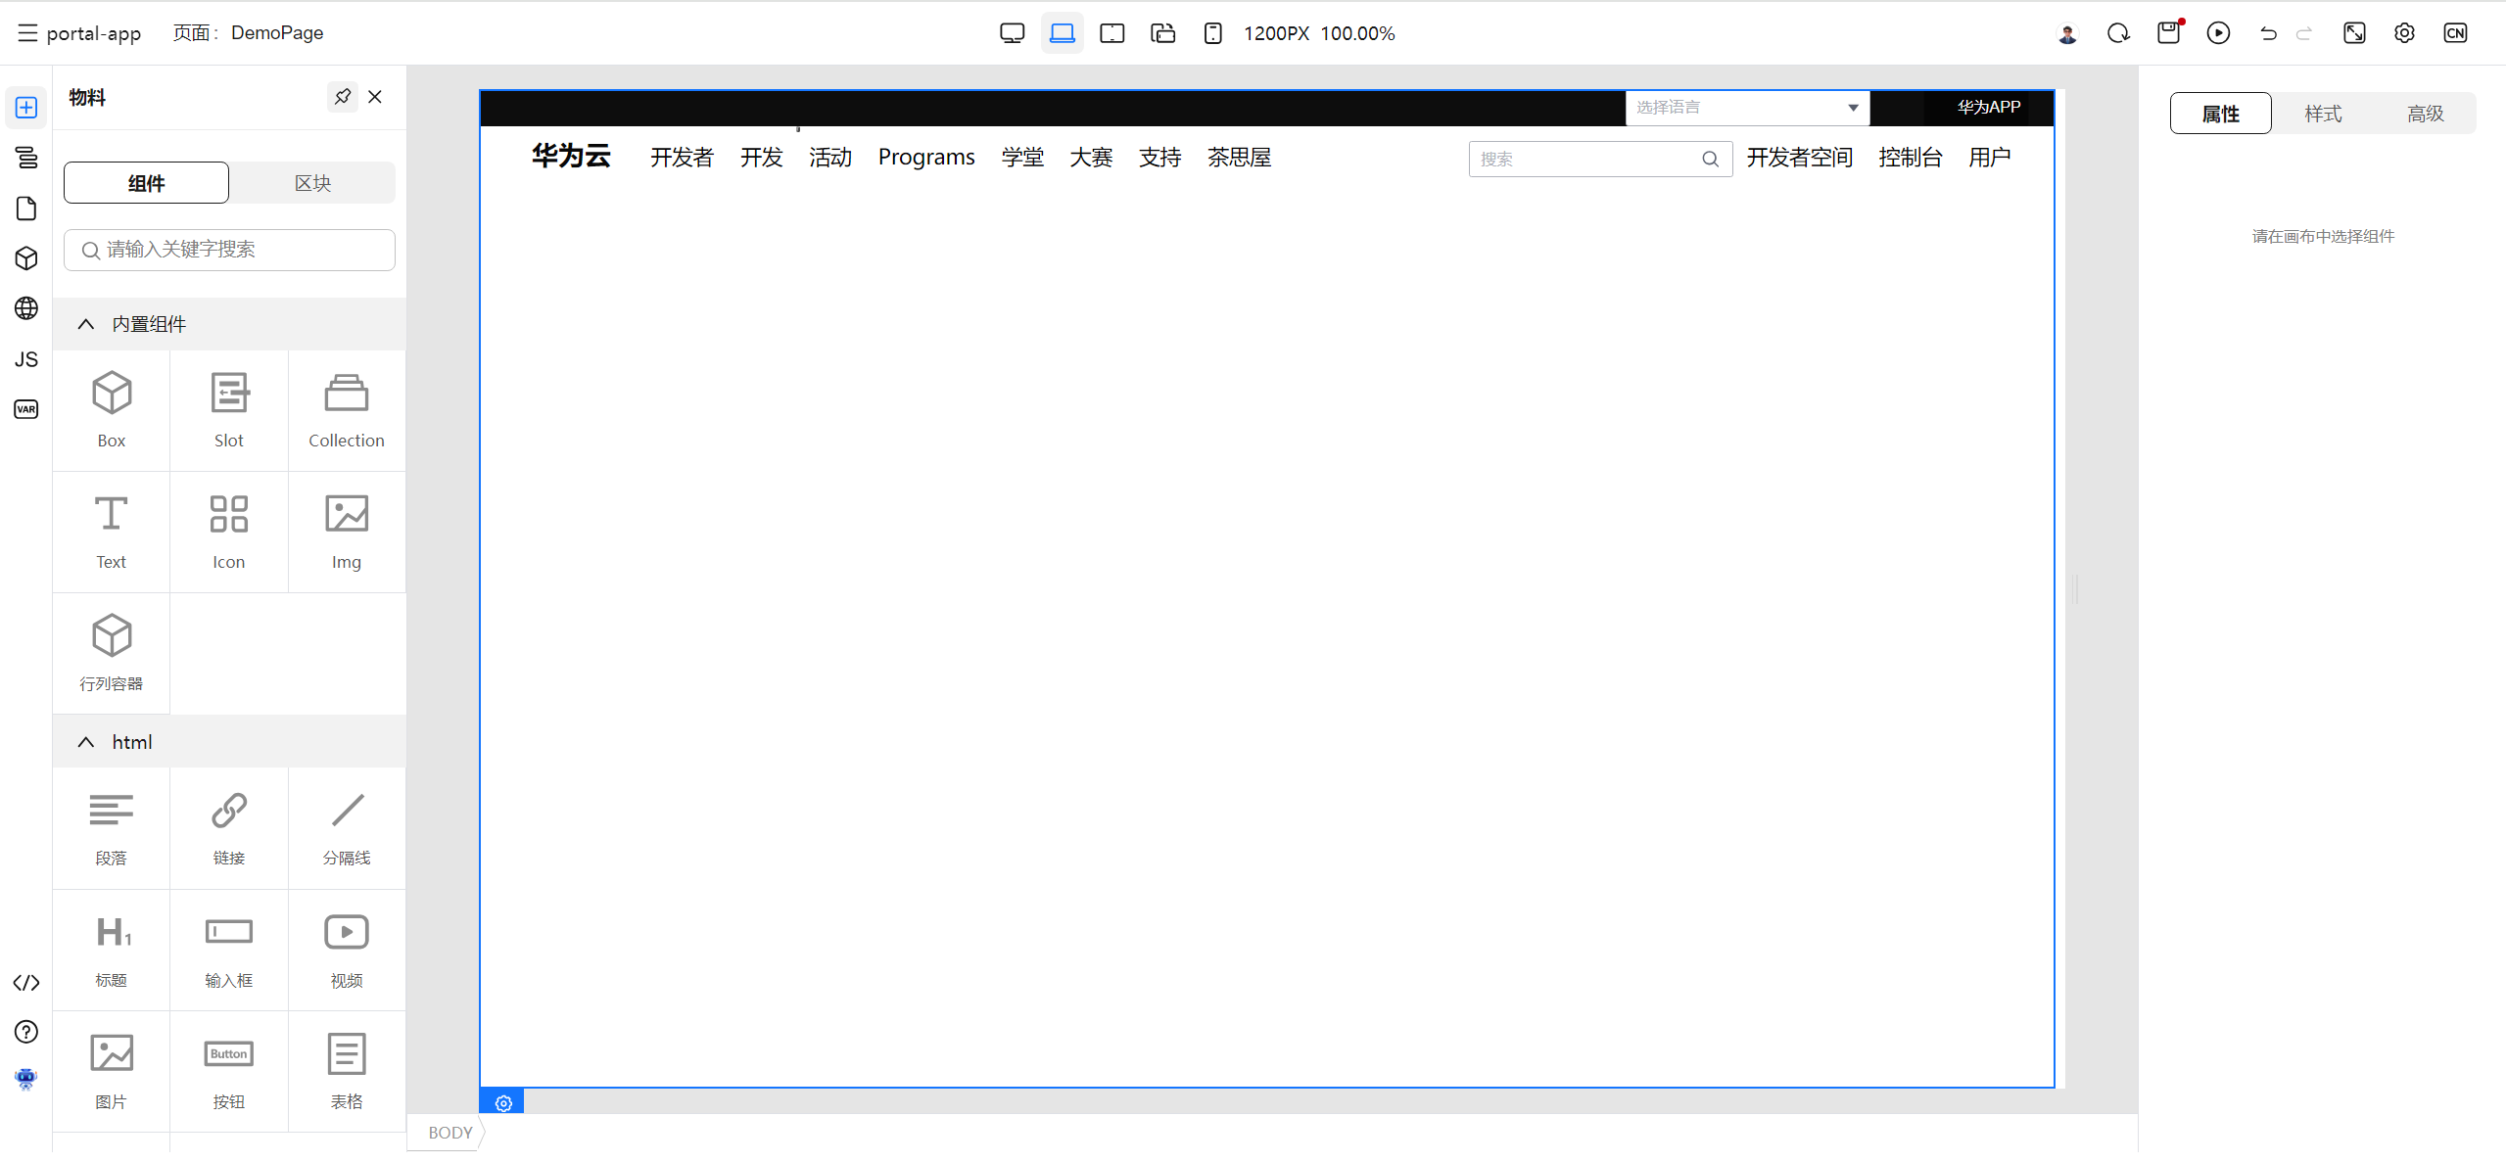Collapse the html components section
This screenshot has width=2506, height=1163.
pyautogui.click(x=86, y=742)
